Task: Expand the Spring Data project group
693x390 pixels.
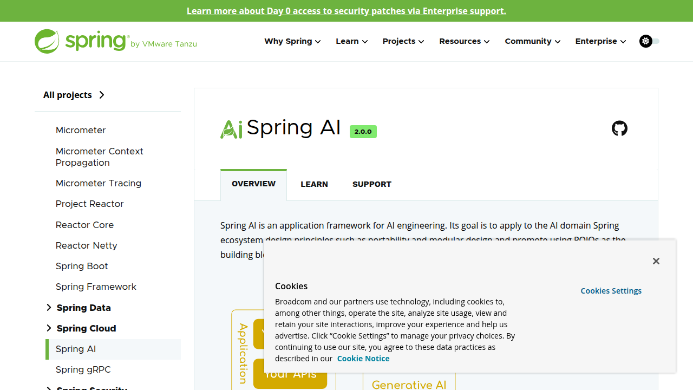Action: click(49, 308)
